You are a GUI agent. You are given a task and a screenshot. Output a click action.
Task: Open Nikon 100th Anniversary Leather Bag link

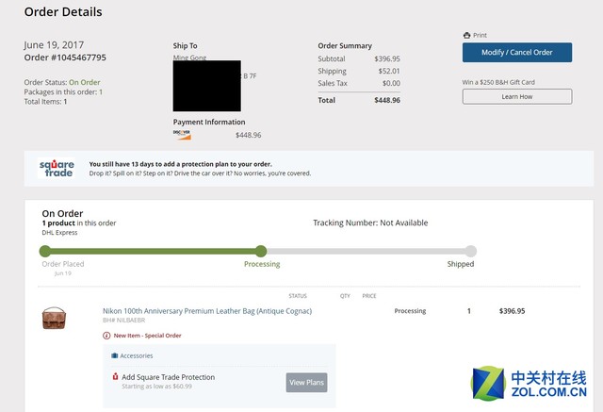pos(206,310)
